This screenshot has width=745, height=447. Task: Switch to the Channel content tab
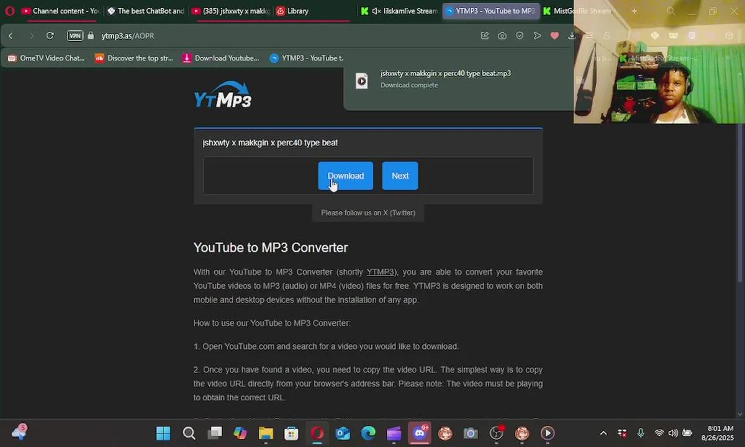pos(60,11)
